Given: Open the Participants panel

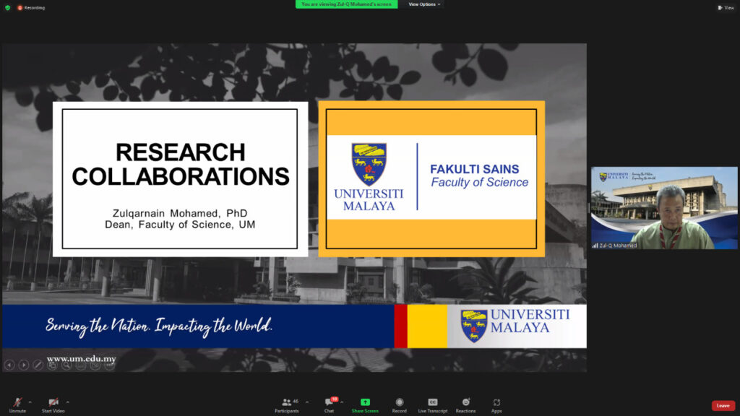Looking at the screenshot, I should point(286,404).
